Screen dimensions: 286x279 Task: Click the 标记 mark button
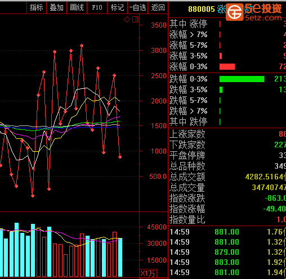point(118,7)
